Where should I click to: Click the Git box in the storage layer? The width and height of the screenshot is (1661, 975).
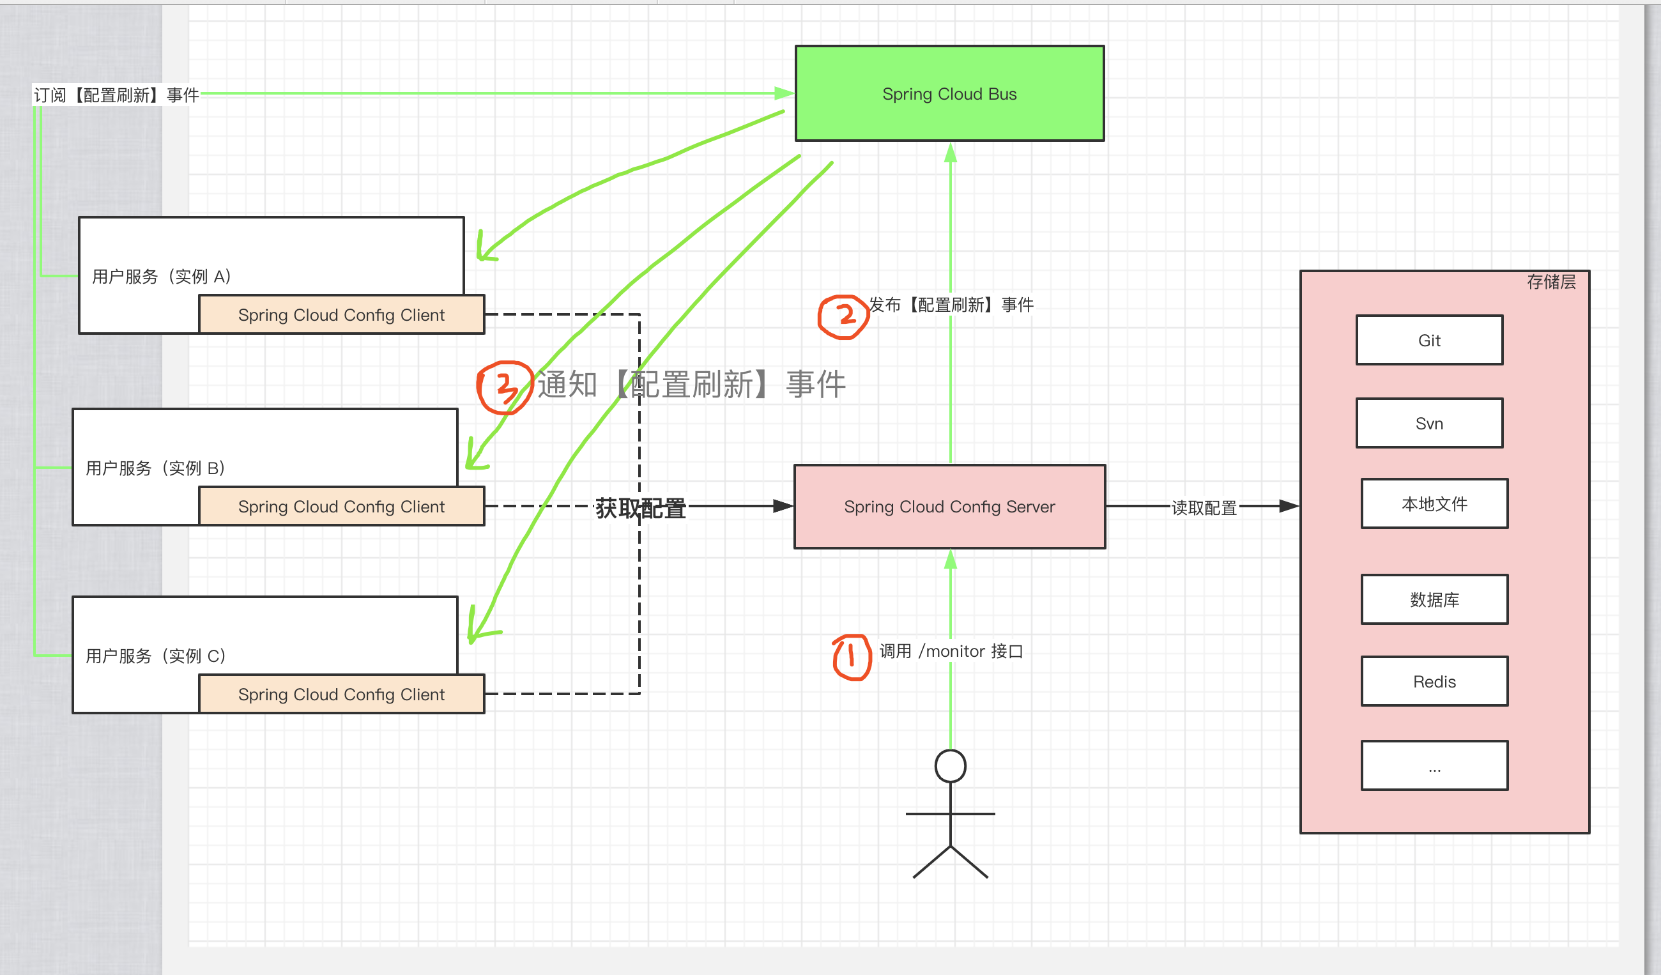click(1429, 340)
